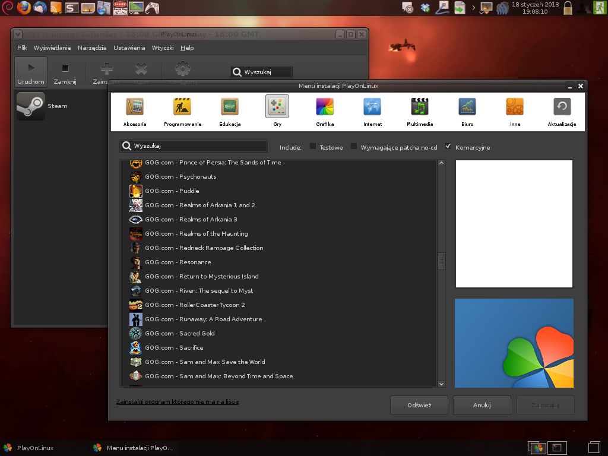Open the Narzędzia menu
The image size is (608, 456).
pos(92,47)
